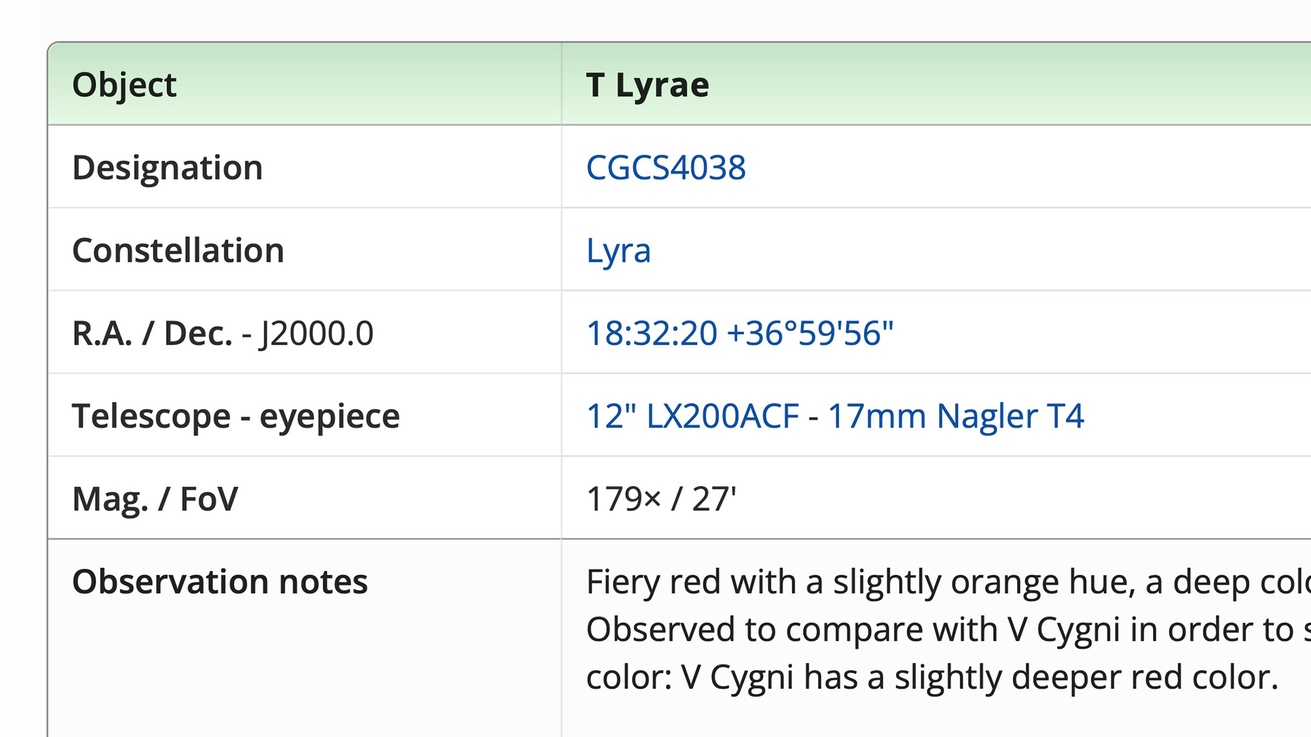Open the 12" LX200ACF telescope link
The width and height of the screenshot is (1311, 737).
pyautogui.click(x=692, y=417)
